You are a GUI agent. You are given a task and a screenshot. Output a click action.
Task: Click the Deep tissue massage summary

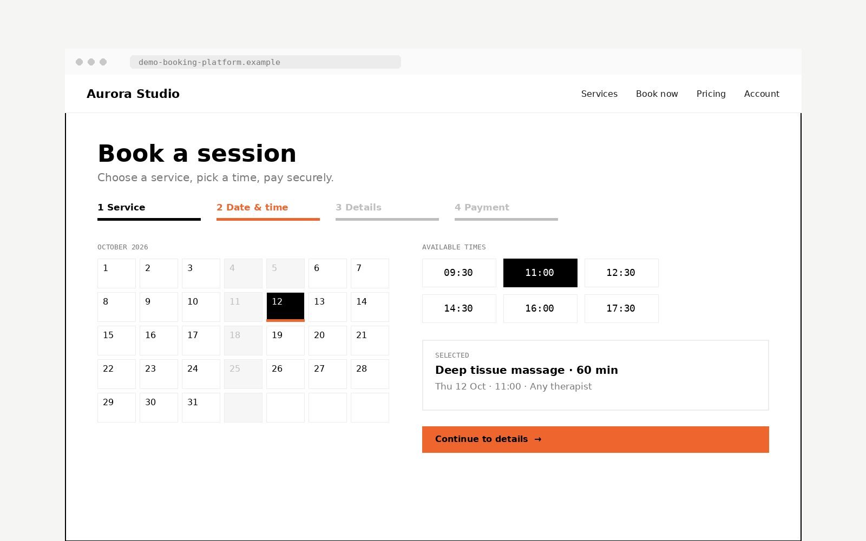[x=595, y=375]
